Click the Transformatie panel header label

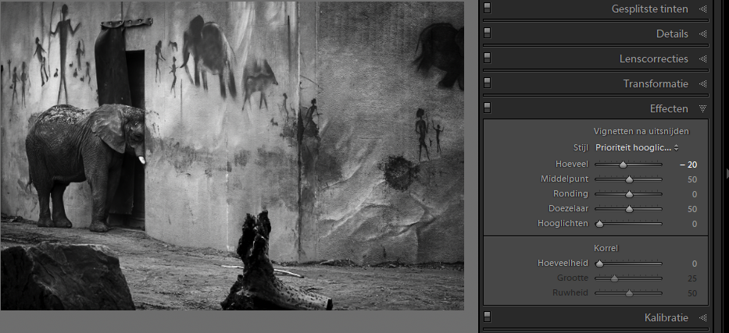655,83
